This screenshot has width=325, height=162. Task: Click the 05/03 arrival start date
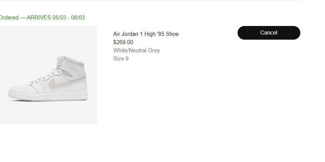point(60,17)
